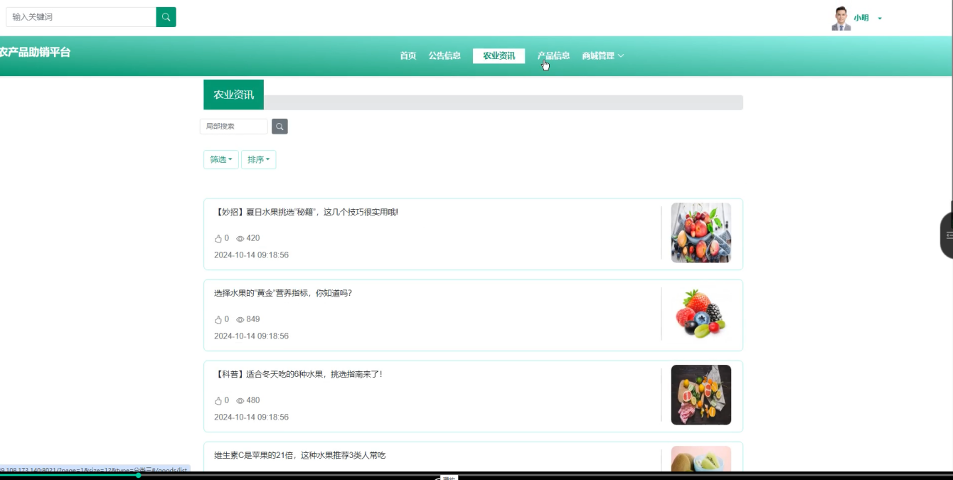Expand the 筛选 filter dropdown
Viewport: 953px width, 480px height.
coord(221,160)
